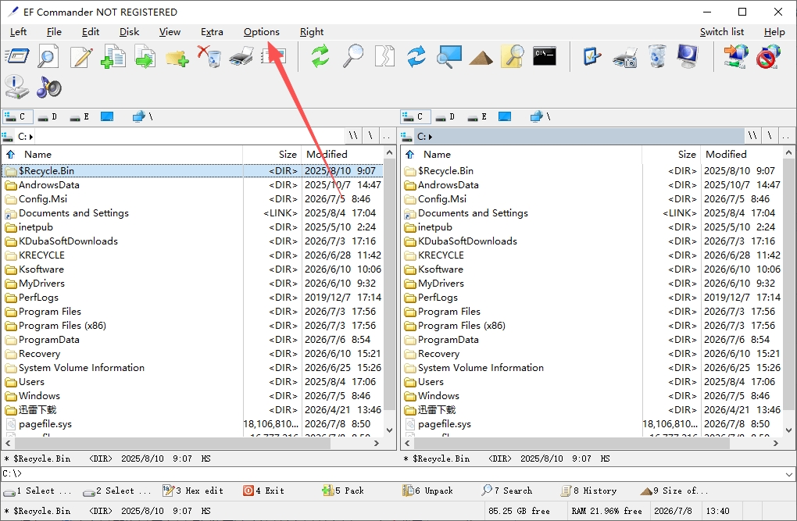Click the 3 Hex edit function button
Viewport: 797px width, 521px height.
[x=193, y=491]
